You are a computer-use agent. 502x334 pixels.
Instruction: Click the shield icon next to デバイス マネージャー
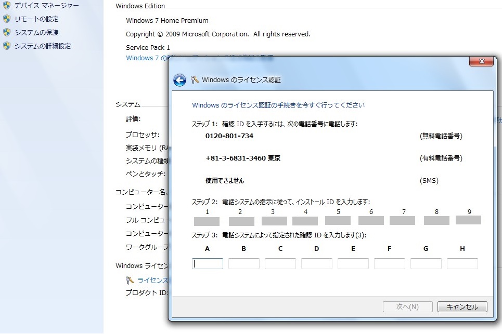click(7, 5)
